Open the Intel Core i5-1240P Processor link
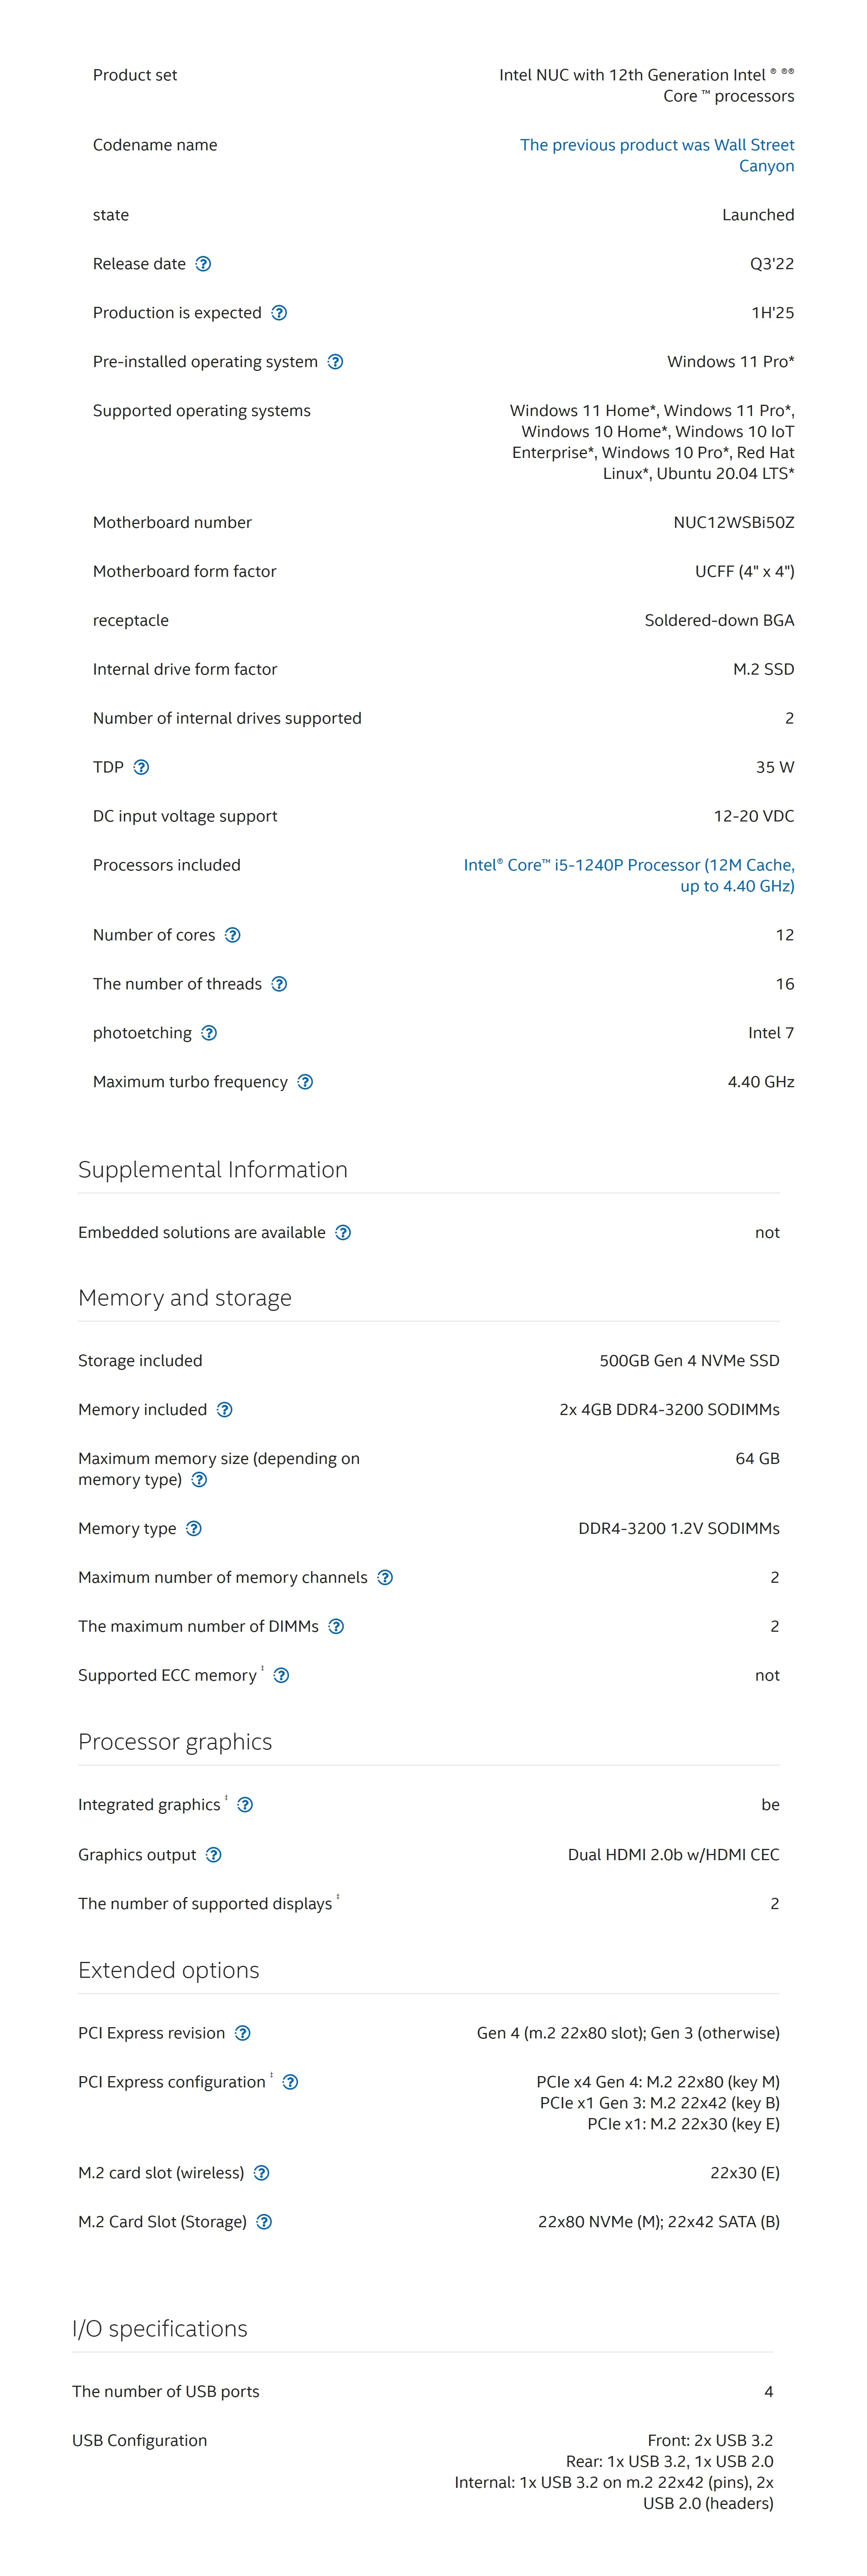Viewport: 867px width, 2576px height. pos(629,875)
